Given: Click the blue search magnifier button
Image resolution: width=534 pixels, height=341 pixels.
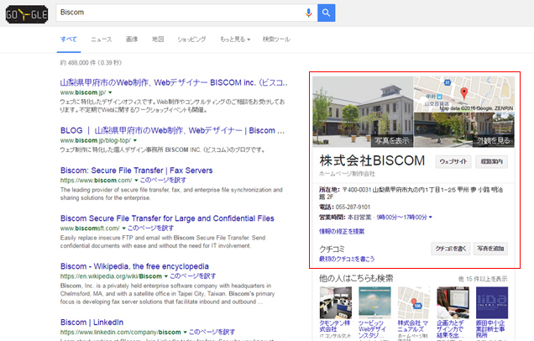Looking at the screenshot, I should pyautogui.click(x=327, y=13).
